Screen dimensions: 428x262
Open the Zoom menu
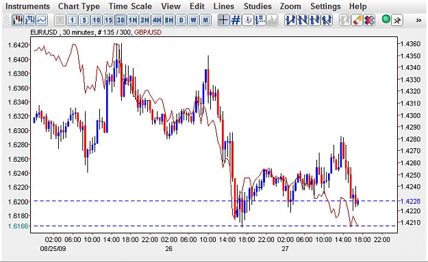tap(290, 6)
